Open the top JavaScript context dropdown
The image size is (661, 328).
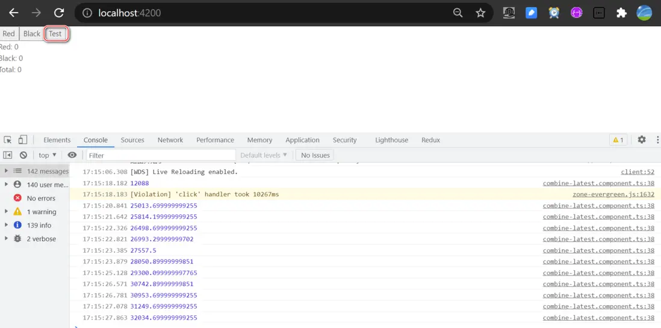click(48, 155)
